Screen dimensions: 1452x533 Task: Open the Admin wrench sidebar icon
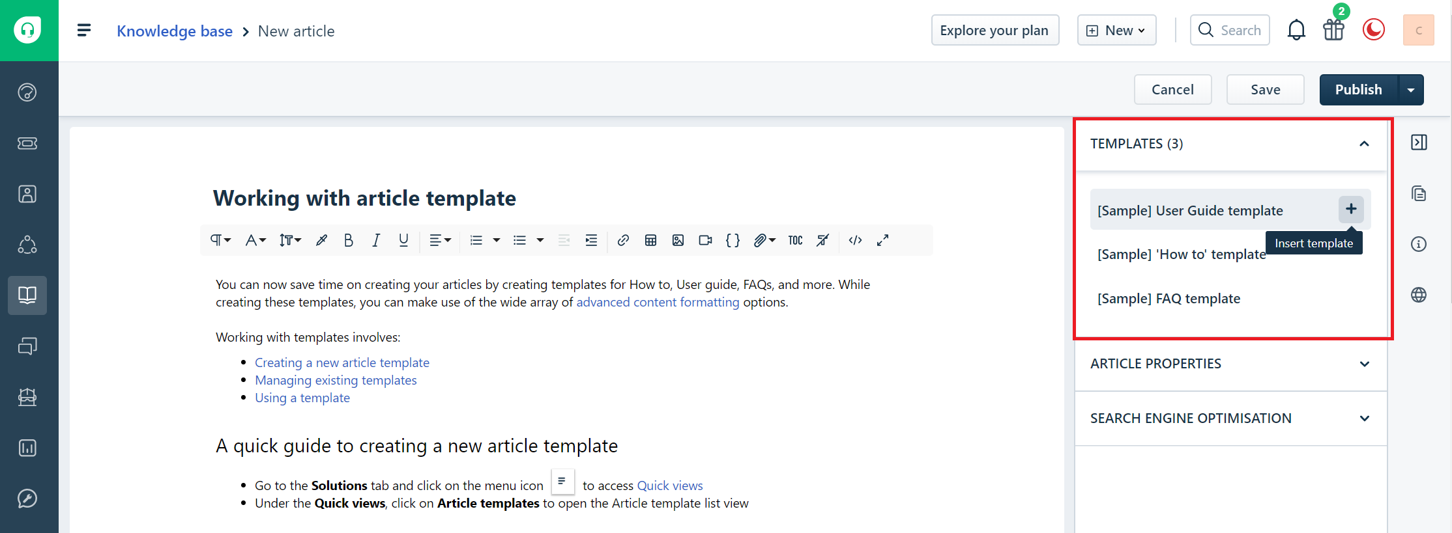click(x=27, y=499)
